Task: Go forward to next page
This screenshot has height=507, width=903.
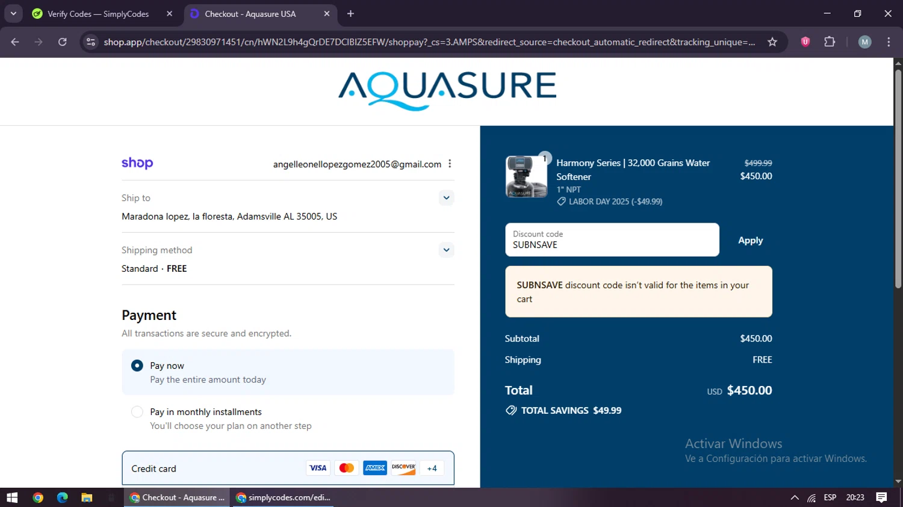Action: point(39,42)
